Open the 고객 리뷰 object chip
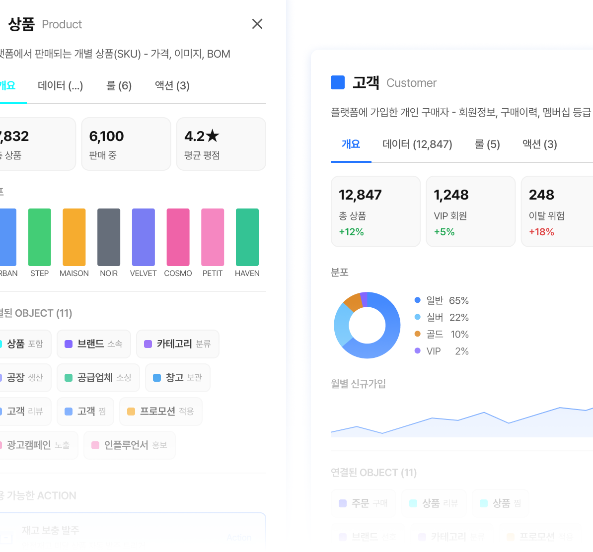593x552 pixels. [x=25, y=412]
